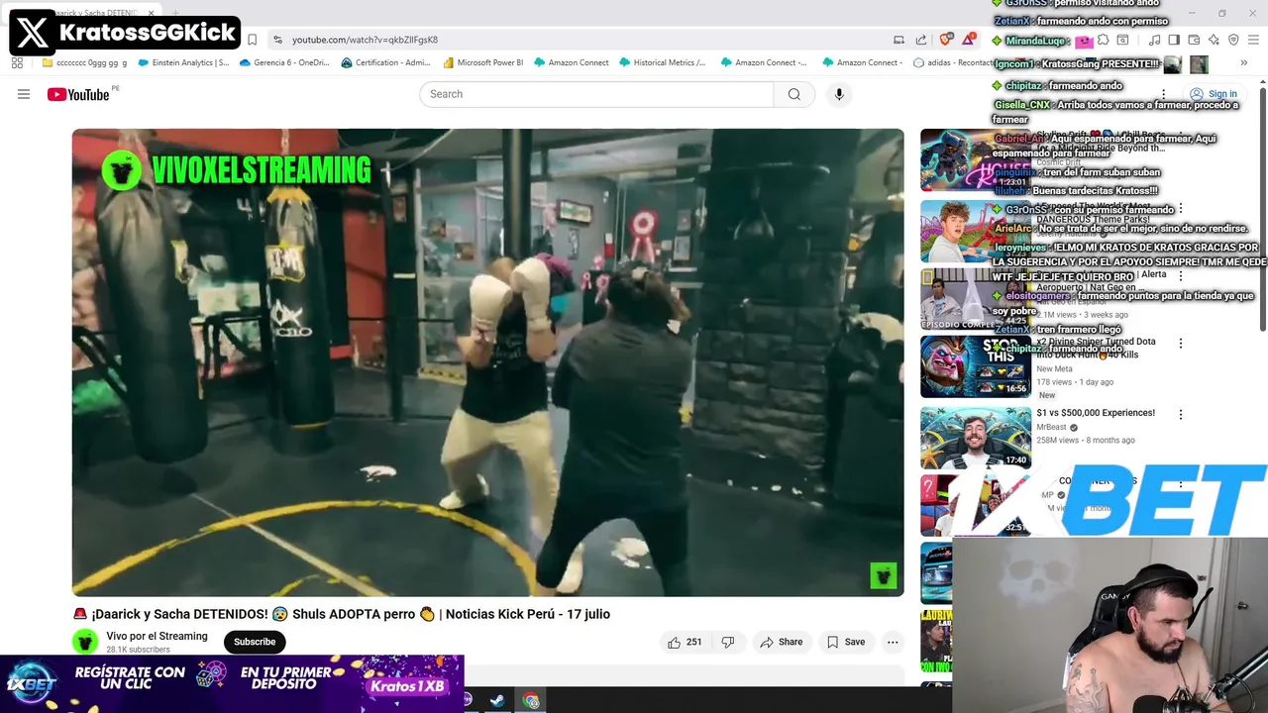
Task: Open the browser extensions puzzle icon
Action: point(1103,40)
